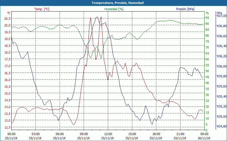
Task: Click the 12,5 temperature axis value
Action: (8, 127)
